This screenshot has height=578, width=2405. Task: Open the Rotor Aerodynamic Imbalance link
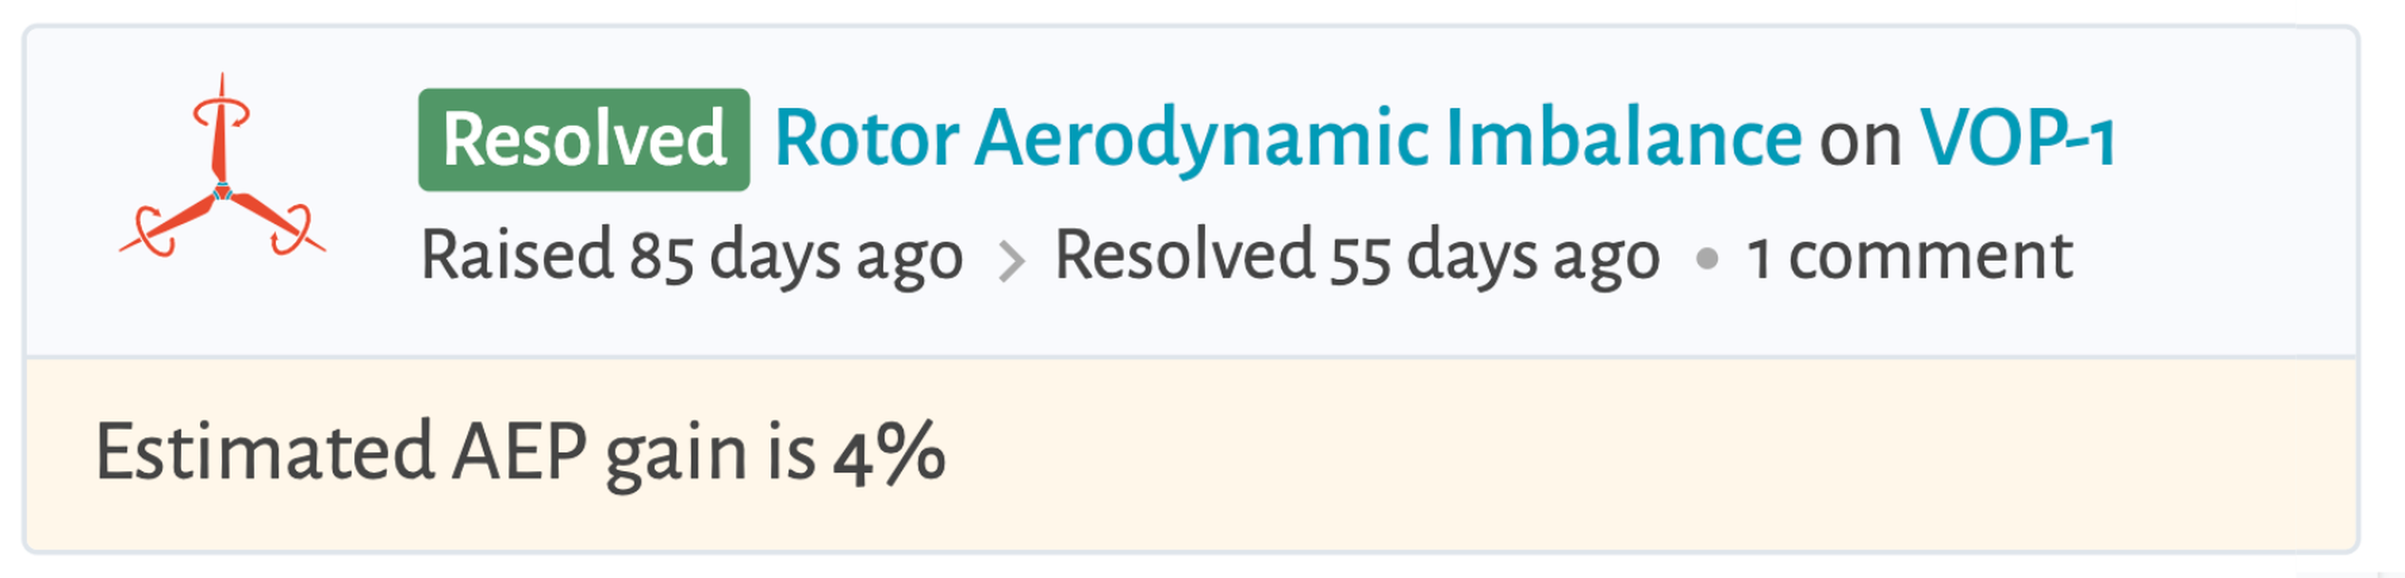click(1287, 140)
